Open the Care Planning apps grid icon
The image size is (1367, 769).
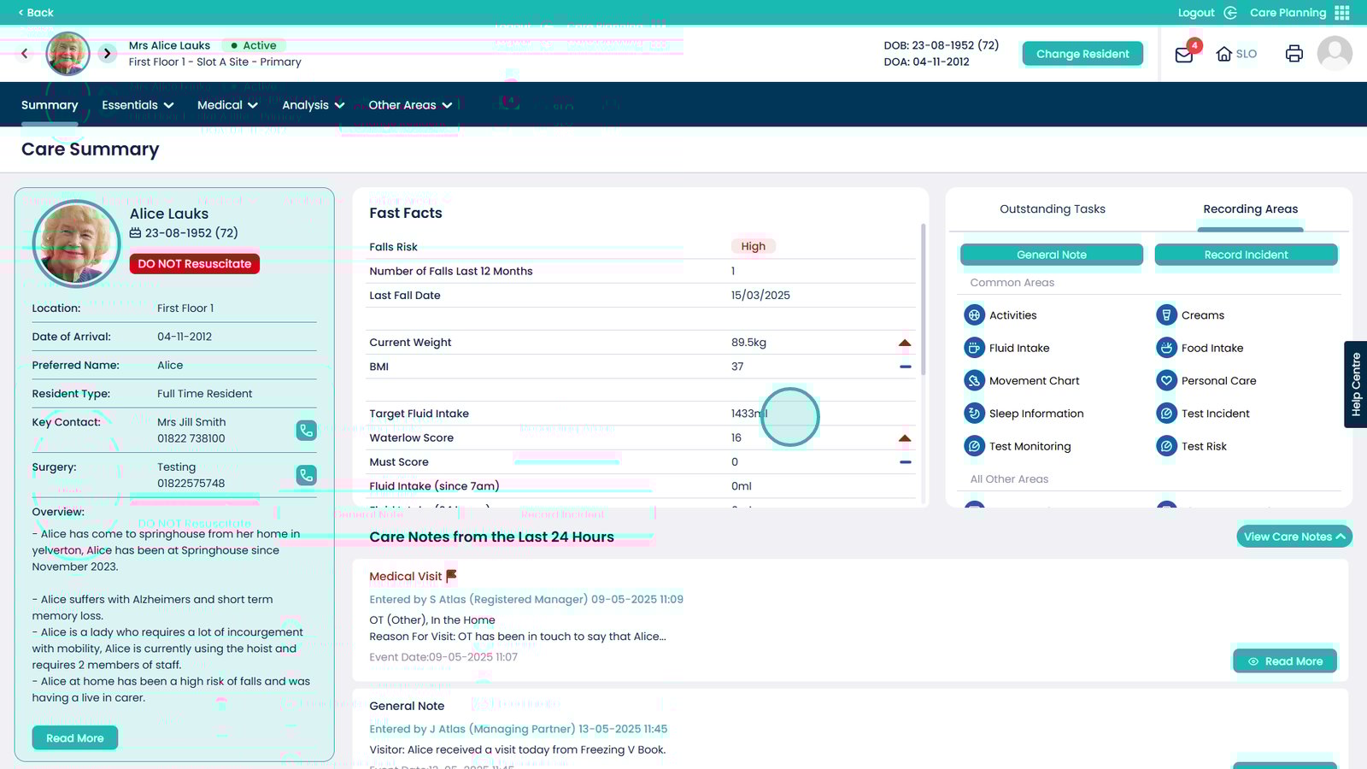[x=1342, y=13]
